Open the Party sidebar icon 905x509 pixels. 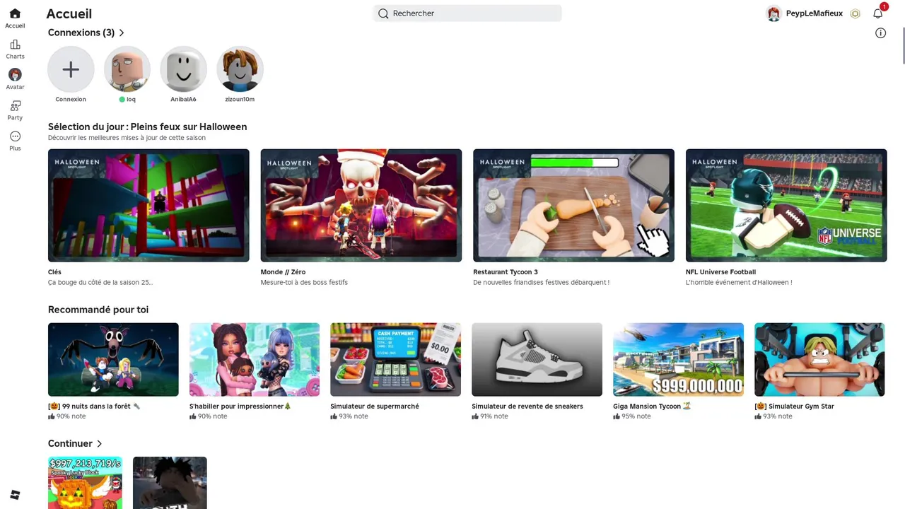point(15,106)
